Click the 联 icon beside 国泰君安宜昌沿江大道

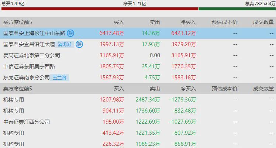coord(79,44)
